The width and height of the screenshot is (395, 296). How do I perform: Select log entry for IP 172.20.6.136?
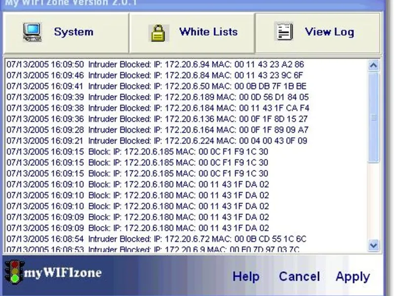[157, 119]
